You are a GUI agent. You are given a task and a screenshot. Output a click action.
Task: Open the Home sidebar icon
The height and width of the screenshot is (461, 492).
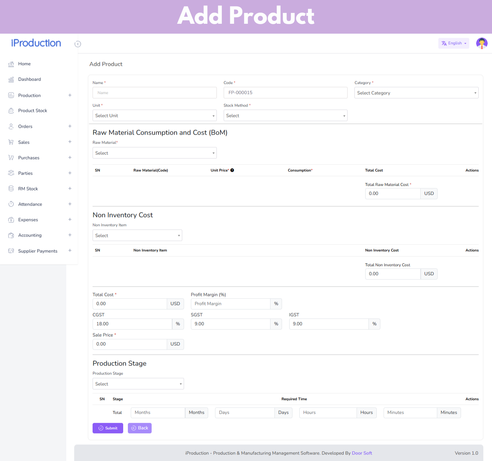pos(11,64)
